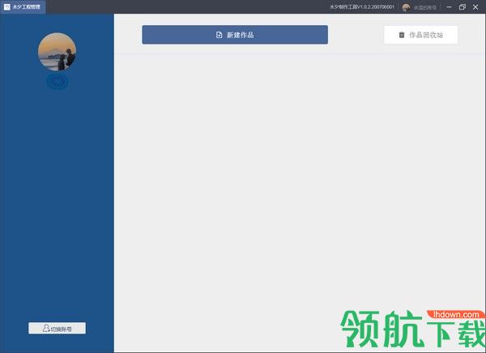The width and height of the screenshot is (486, 353).
Task: Click the account name text in title bar
Action: pos(425,7)
